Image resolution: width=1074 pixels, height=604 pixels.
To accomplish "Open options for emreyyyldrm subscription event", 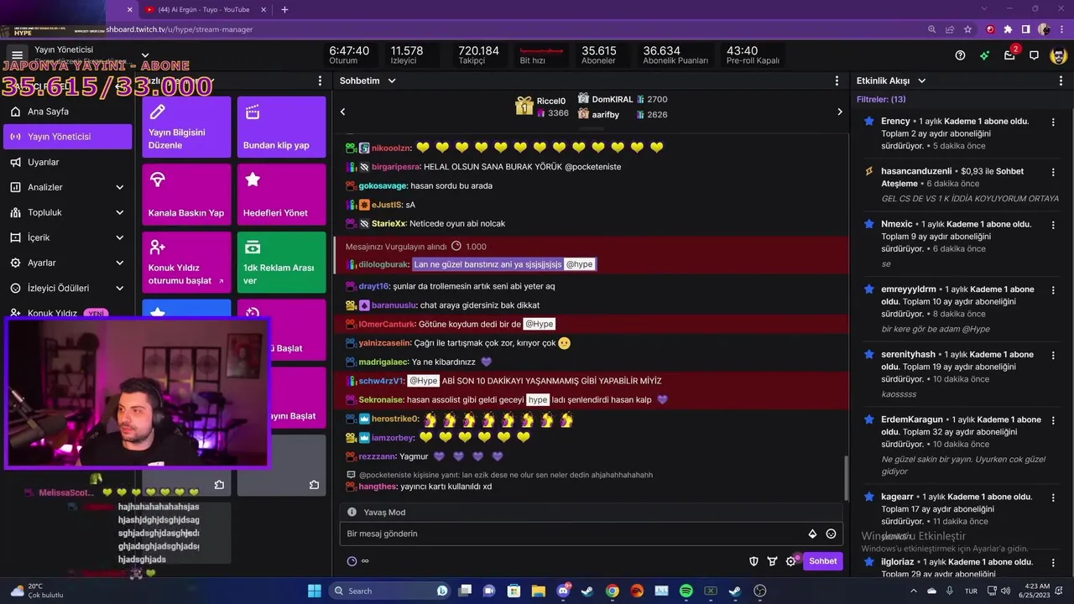I will 1053,289.
